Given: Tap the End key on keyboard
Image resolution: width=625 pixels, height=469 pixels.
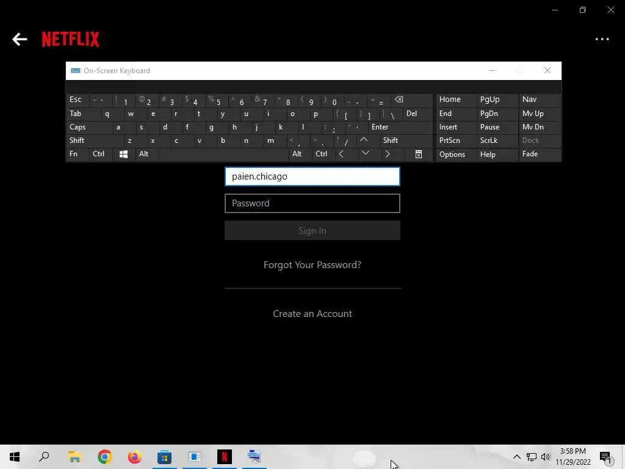Looking at the screenshot, I should [456, 114].
